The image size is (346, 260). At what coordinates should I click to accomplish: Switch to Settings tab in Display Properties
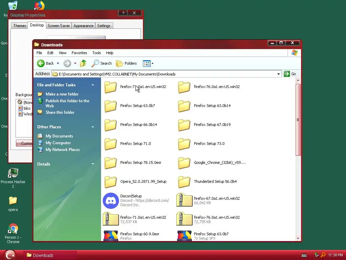pyautogui.click(x=104, y=26)
